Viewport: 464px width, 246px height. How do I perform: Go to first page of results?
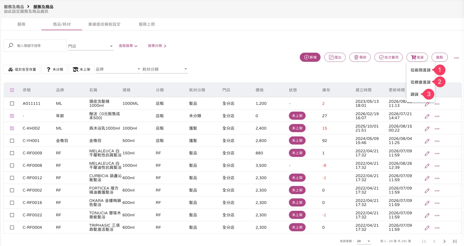pyautogui.click(x=424, y=241)
